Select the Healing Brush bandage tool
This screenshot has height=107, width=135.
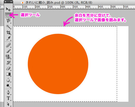click(8, 45)
